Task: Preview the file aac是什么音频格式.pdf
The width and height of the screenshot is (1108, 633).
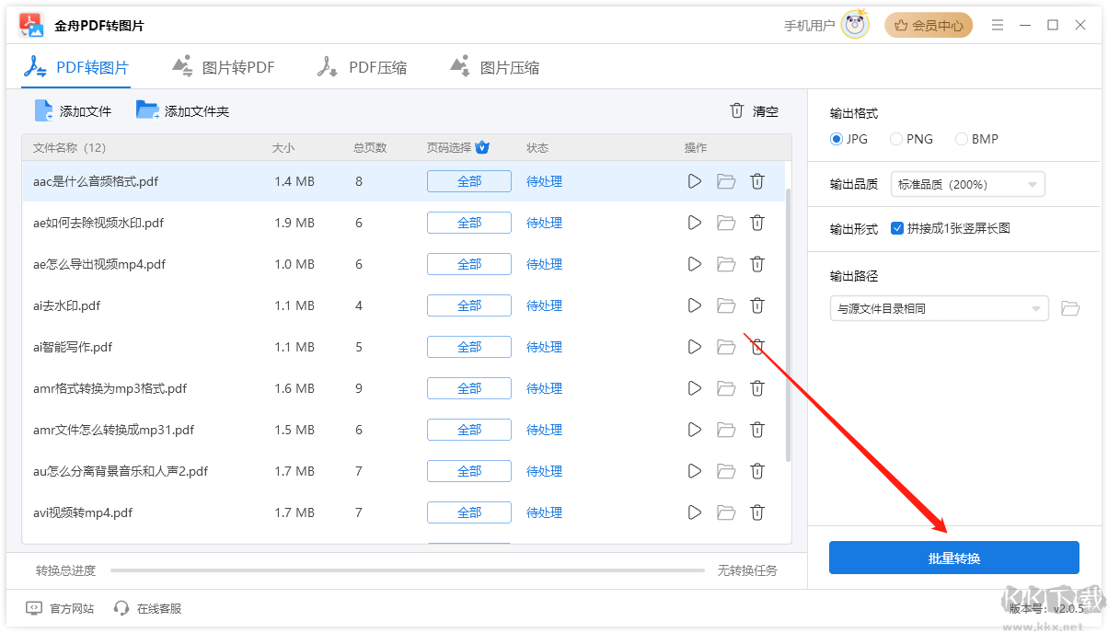Action: point(694,181)
